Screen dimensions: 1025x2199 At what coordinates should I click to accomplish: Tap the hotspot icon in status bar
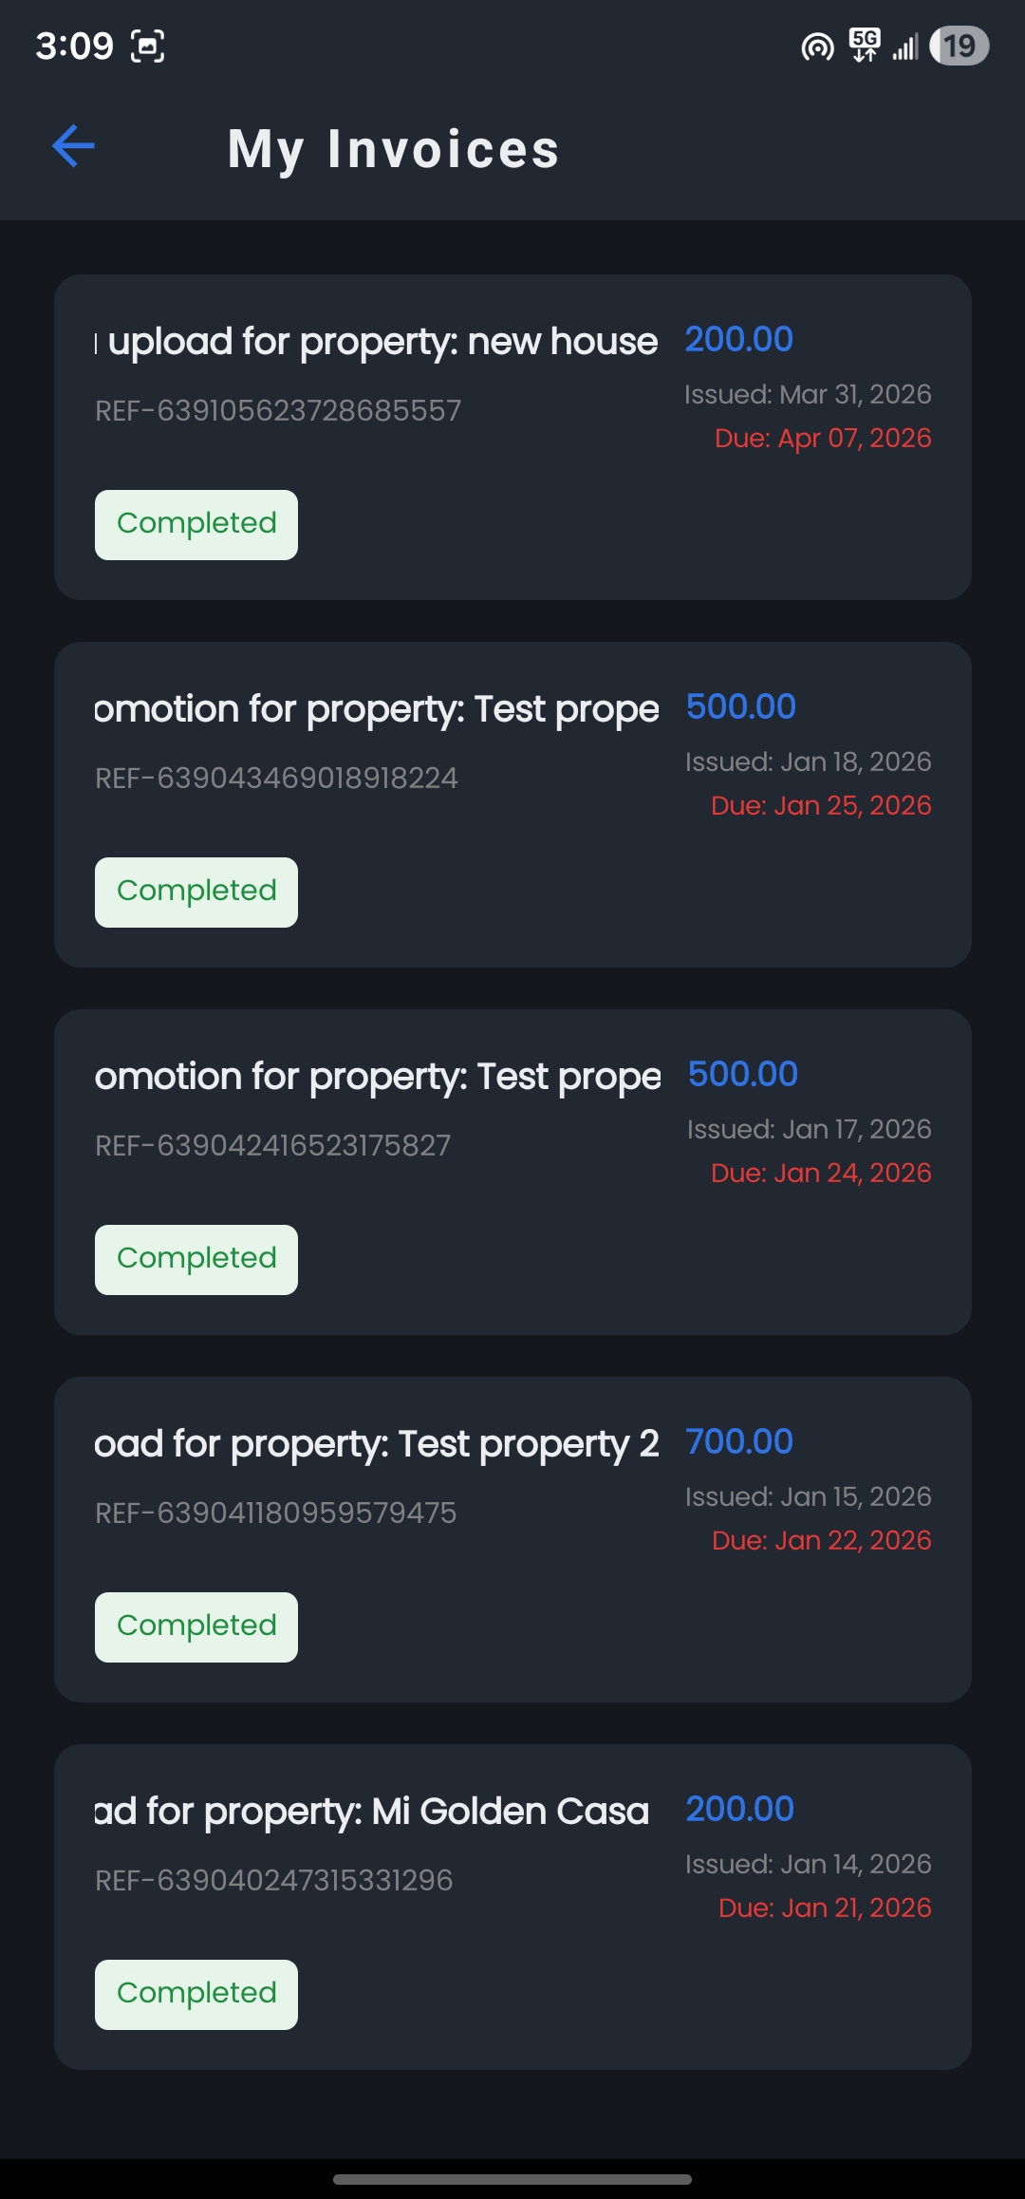click(x=817, y=46)
